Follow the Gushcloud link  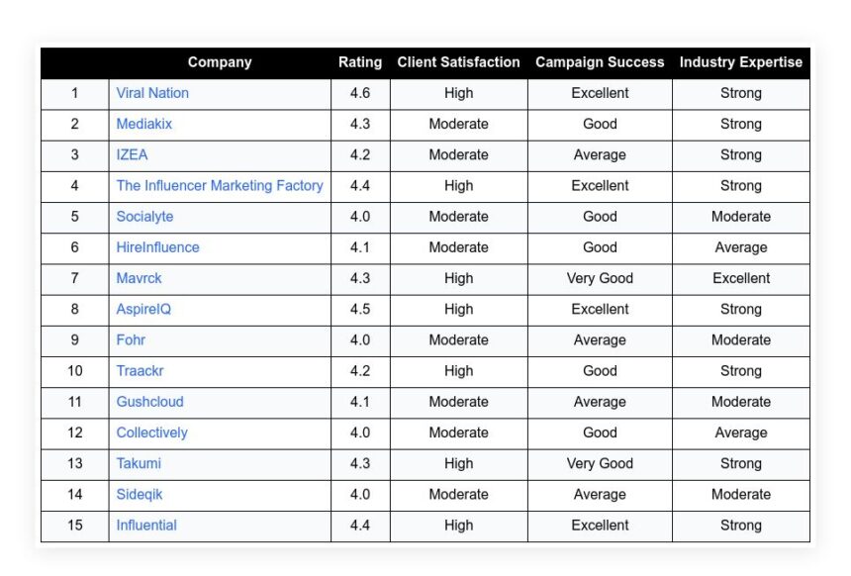(x=149, y=402)
